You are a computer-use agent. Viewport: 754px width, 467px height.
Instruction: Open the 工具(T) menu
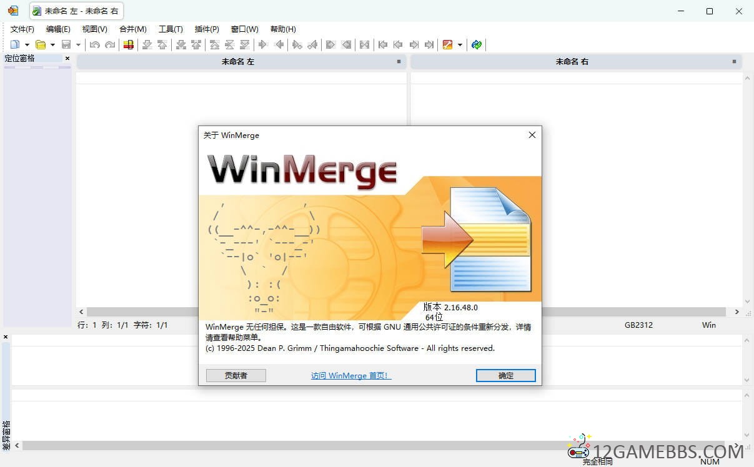point(171,29)
